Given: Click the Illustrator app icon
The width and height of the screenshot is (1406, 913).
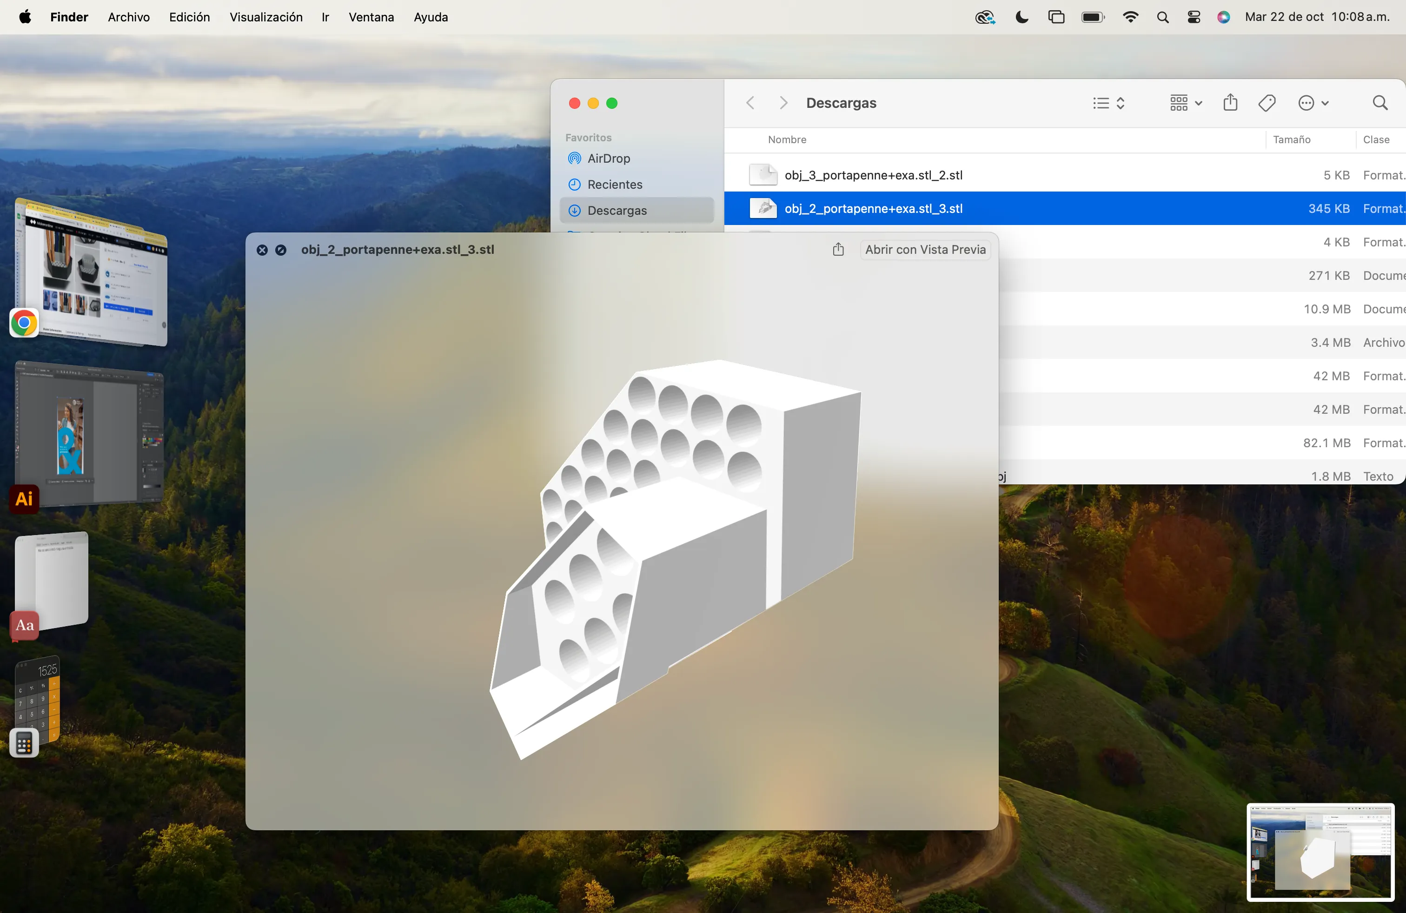Looking at the screenshot, I should pyautogui.click(x=24, y=499).
